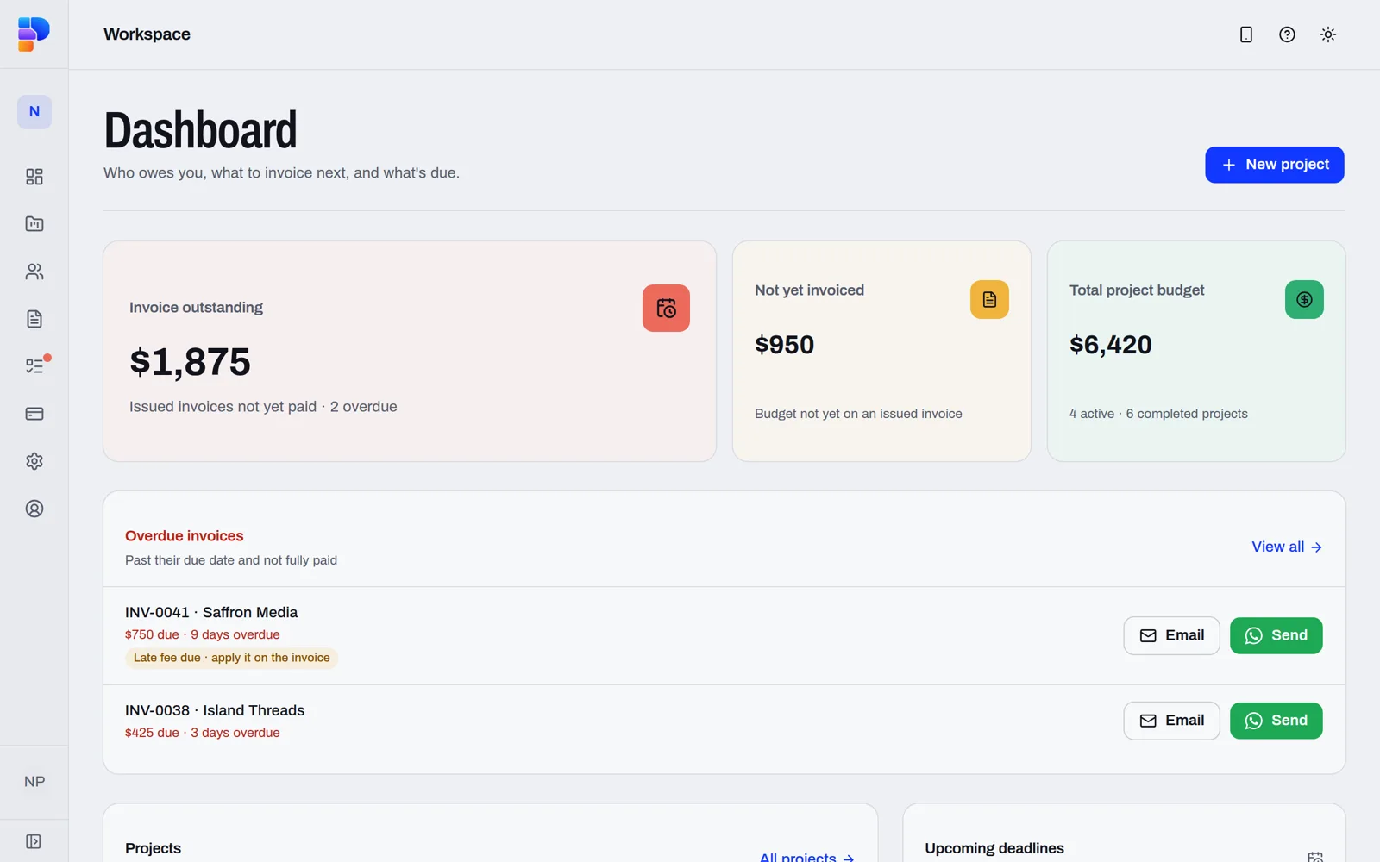Click the Workspace title in header
Screen dimensions: 1380x862
click(x=147, y=34)
